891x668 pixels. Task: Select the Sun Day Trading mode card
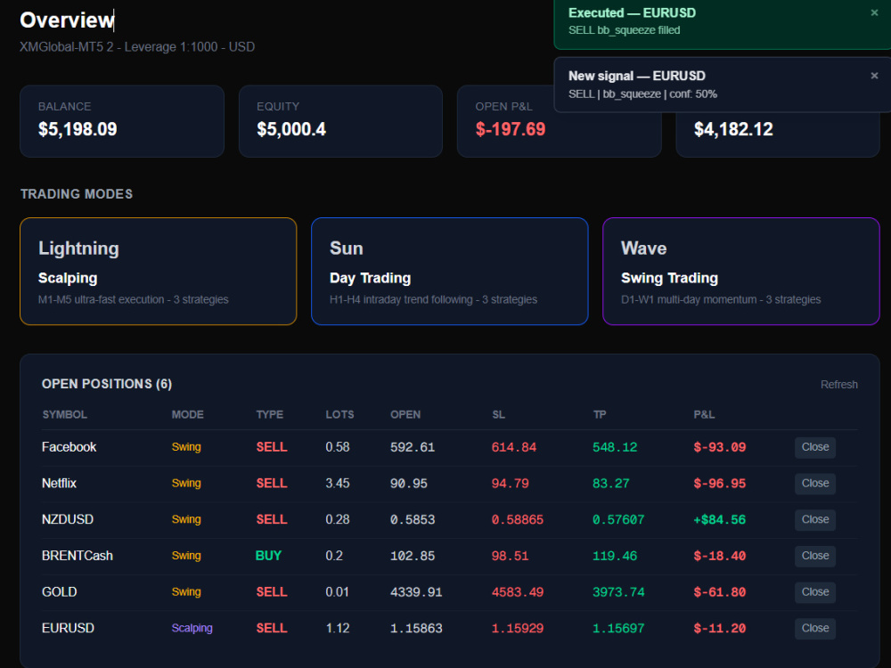pos(449,272)
